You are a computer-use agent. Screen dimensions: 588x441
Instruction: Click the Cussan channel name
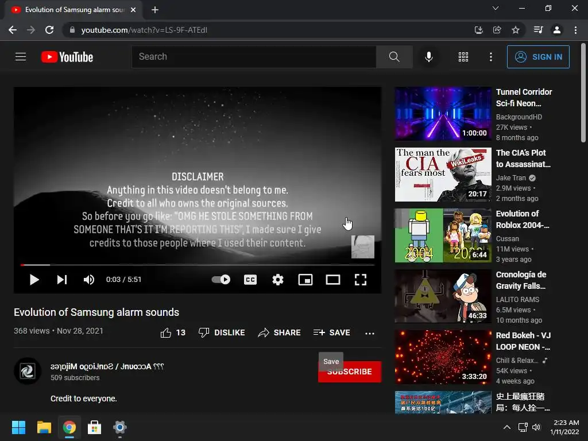pyautogui.click(x=508, y=238)
